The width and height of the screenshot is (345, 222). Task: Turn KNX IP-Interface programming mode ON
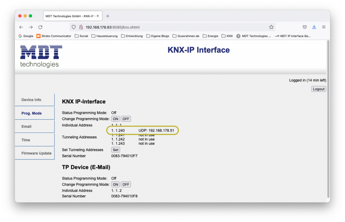coord(116,119)
